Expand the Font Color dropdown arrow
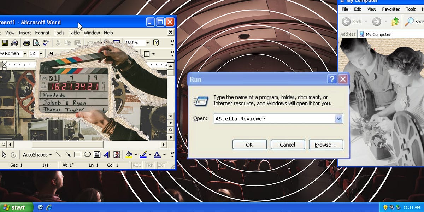This screenshot has height=212, width=424. coord(164,154)
